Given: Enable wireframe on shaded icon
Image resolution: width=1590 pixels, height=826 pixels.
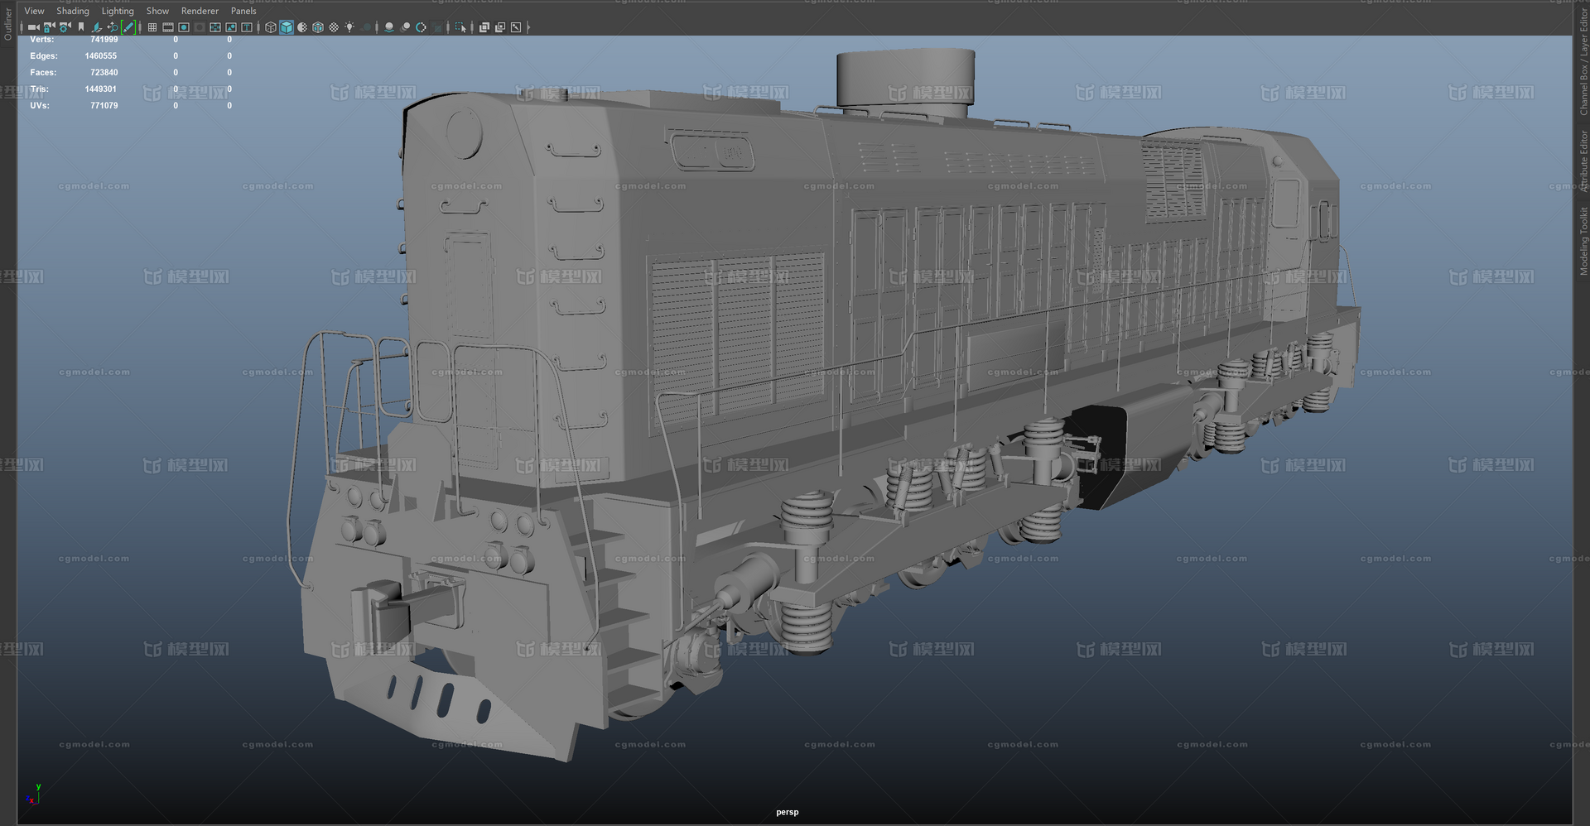Looking at the screenshot, I should pyautogui.click(x=318, y=27).
